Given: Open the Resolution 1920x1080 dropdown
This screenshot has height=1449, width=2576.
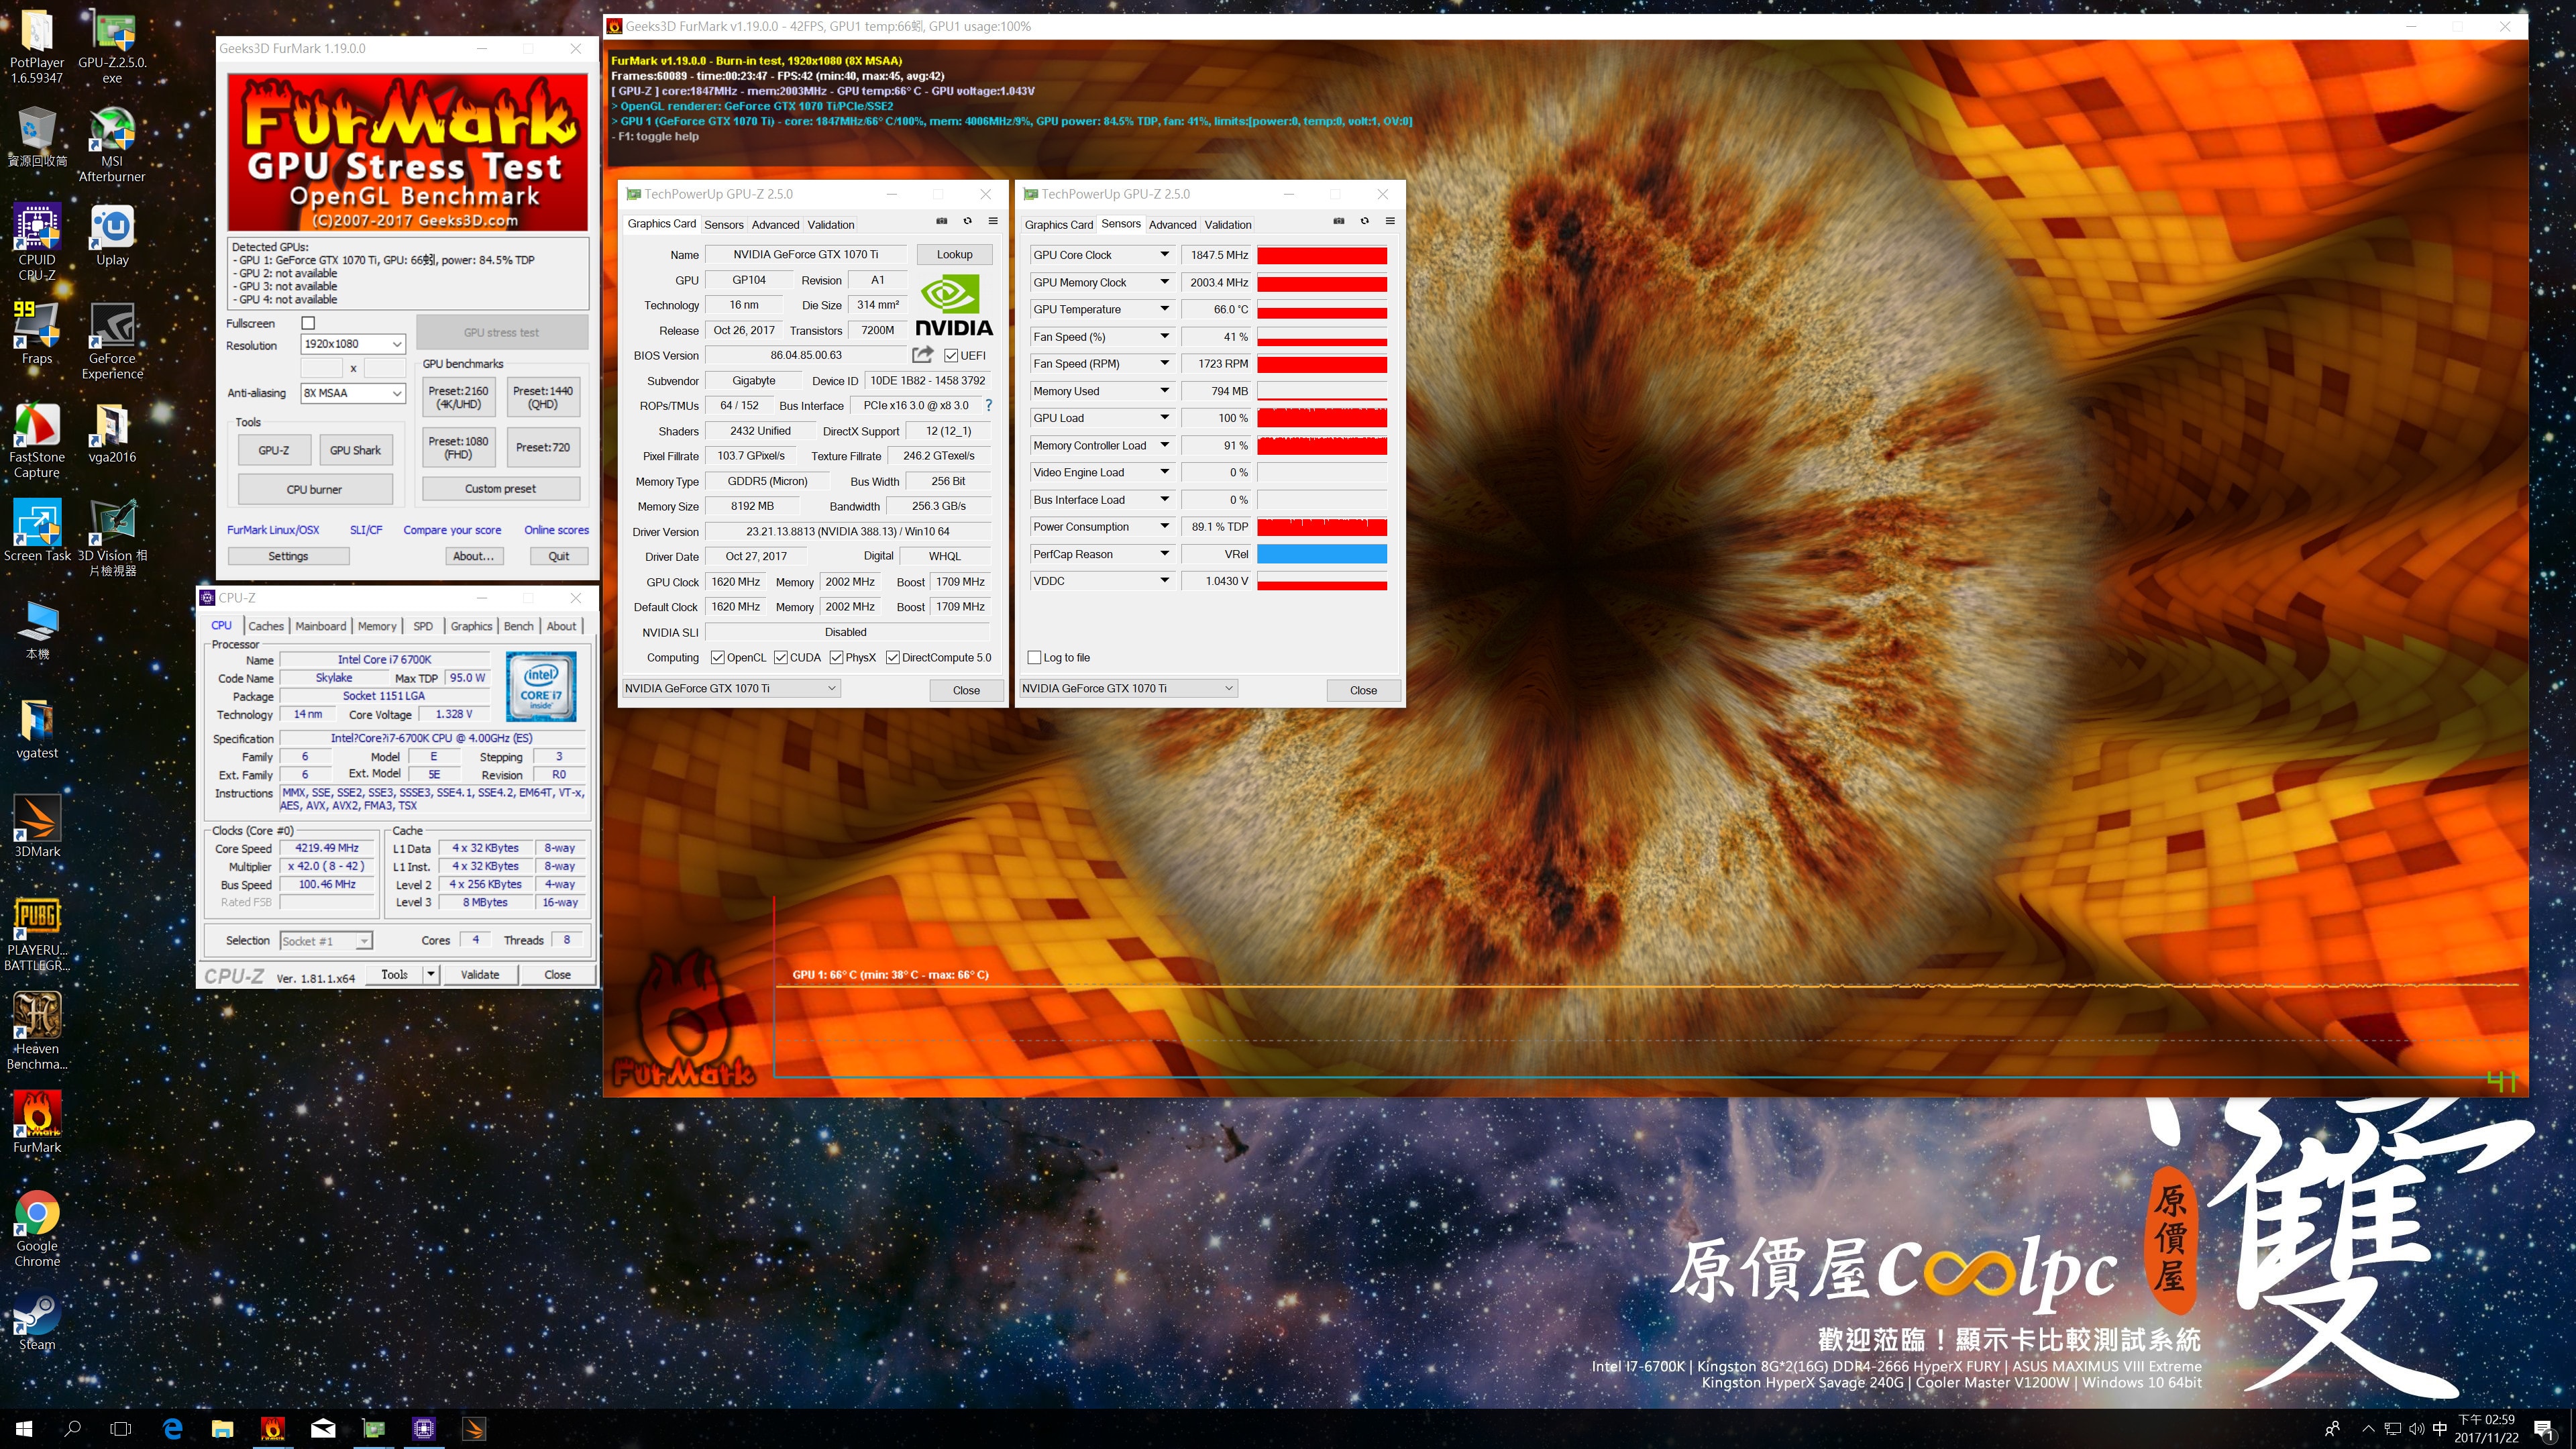Looking at the screenshot, I should pos(352,344).
